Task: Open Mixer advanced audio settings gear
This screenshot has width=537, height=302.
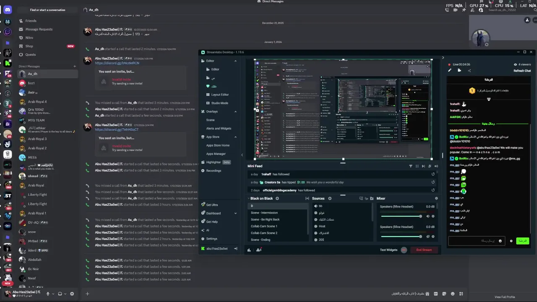Action: tap(436, 198)
